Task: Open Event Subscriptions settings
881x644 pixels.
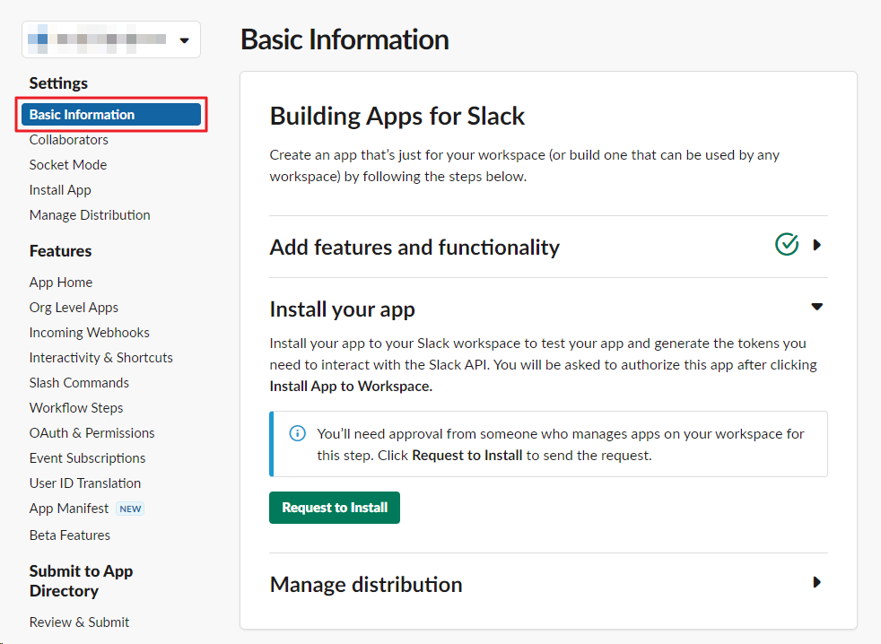Action: pyautogui.click(x=87, y=458)
